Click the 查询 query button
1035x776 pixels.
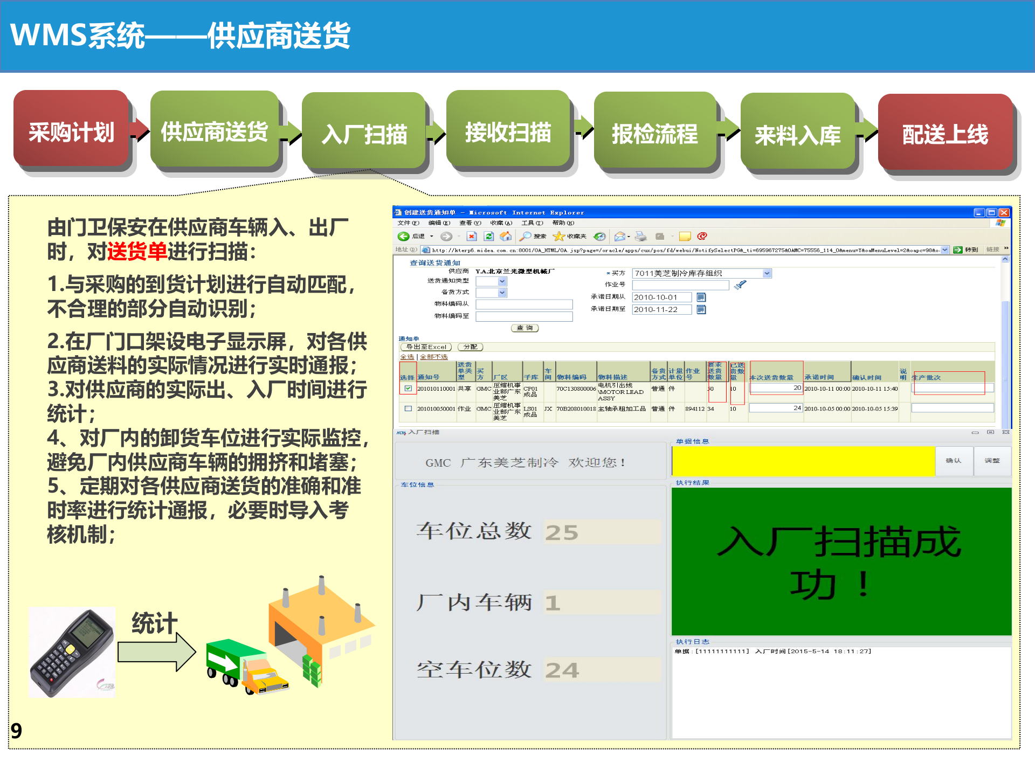[525, 328]
